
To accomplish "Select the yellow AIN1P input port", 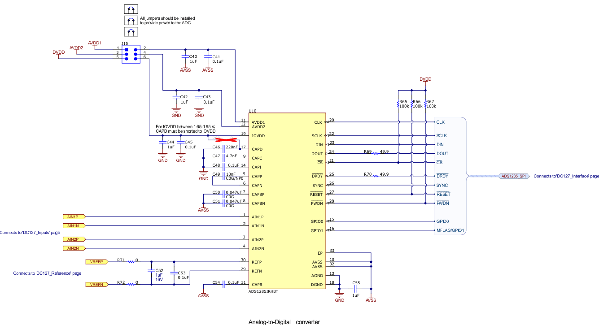I will [x=74, y=217].
